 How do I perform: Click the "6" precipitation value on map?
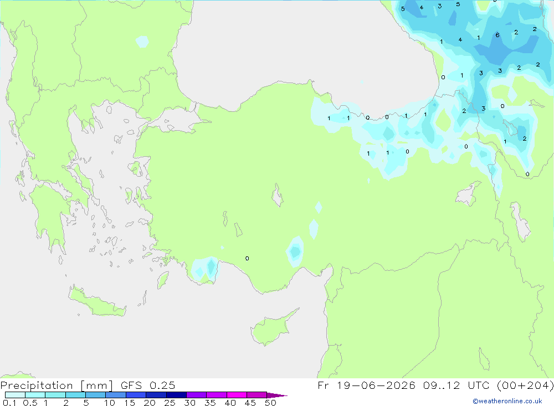click(x=497, y=35)
